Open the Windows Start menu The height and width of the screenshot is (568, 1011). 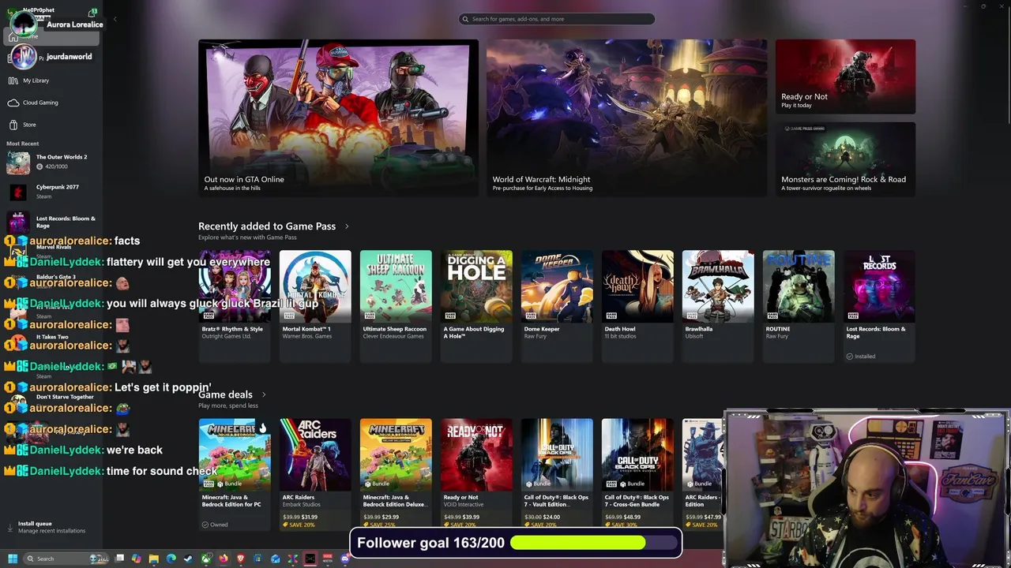[13, 559]
